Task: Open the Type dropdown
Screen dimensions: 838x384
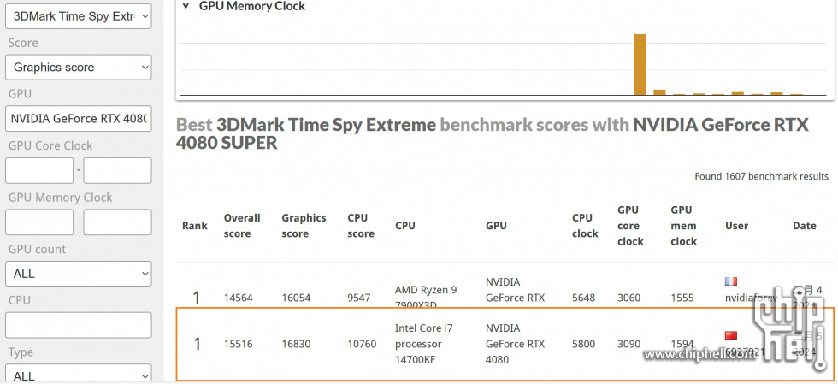Action: pyautogui.click(x=79, y=373)
